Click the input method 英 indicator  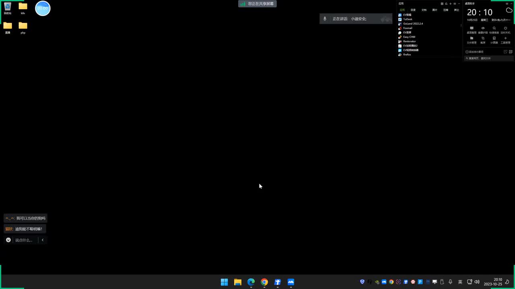(460, 282)
